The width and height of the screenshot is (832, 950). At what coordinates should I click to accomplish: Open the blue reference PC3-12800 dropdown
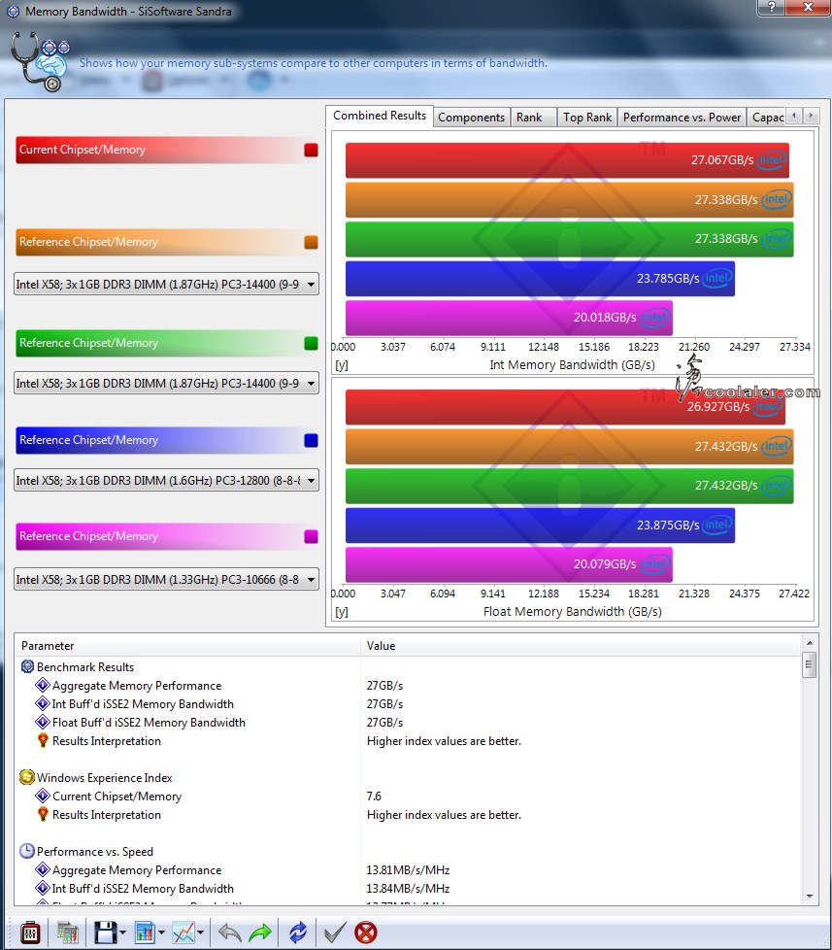point(166,481)
